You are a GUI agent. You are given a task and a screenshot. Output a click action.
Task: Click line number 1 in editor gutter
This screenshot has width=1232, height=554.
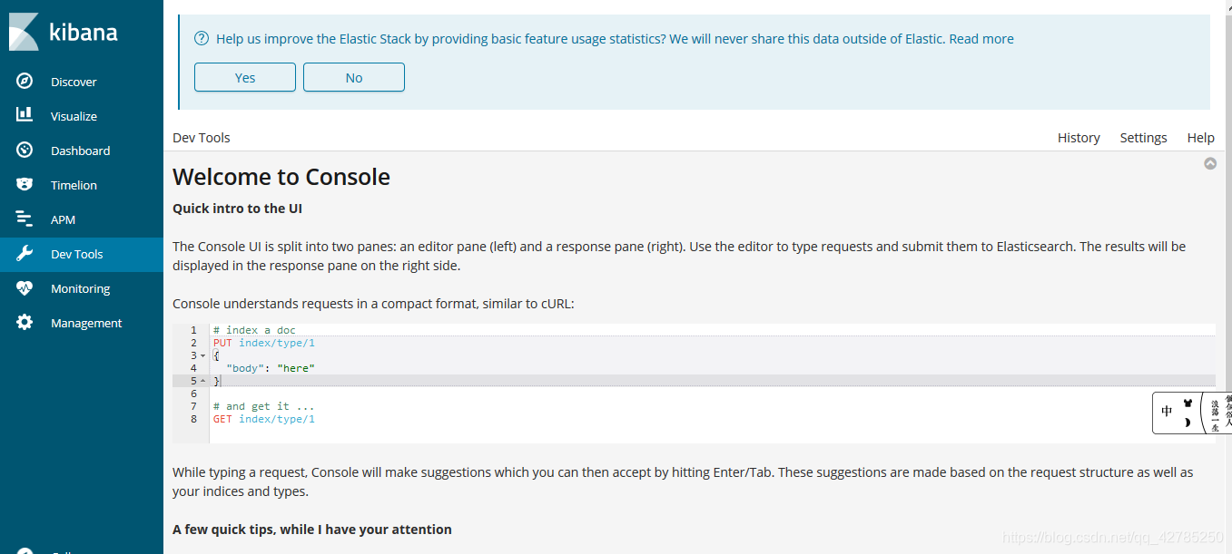click(x=193, y=330)
